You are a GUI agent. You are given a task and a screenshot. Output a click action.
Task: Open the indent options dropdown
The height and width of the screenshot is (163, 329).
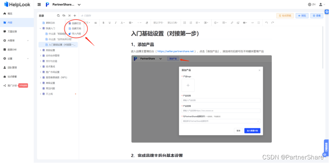click(206, 23)
